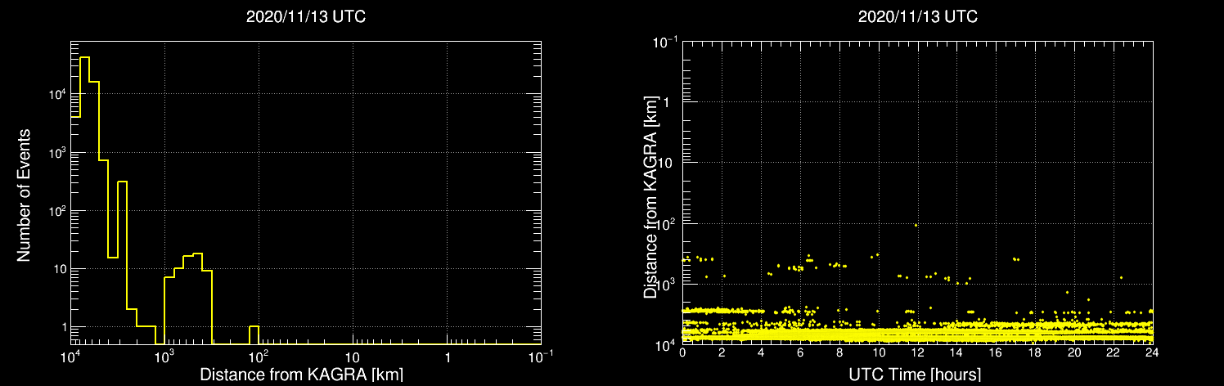
Task: Click the UTC time tick label 14
Action: tap(956, 354)
